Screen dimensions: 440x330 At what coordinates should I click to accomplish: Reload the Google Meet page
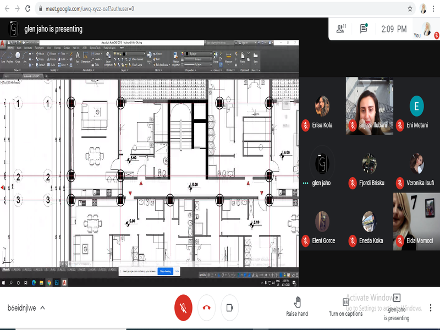pos(29,9)
